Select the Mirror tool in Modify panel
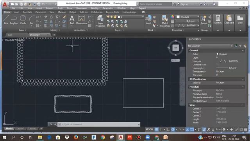 [x=51, y=21]
